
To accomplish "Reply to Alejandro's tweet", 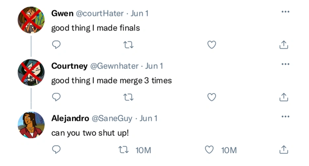I will pyautogui.click(x=57, y=150).
